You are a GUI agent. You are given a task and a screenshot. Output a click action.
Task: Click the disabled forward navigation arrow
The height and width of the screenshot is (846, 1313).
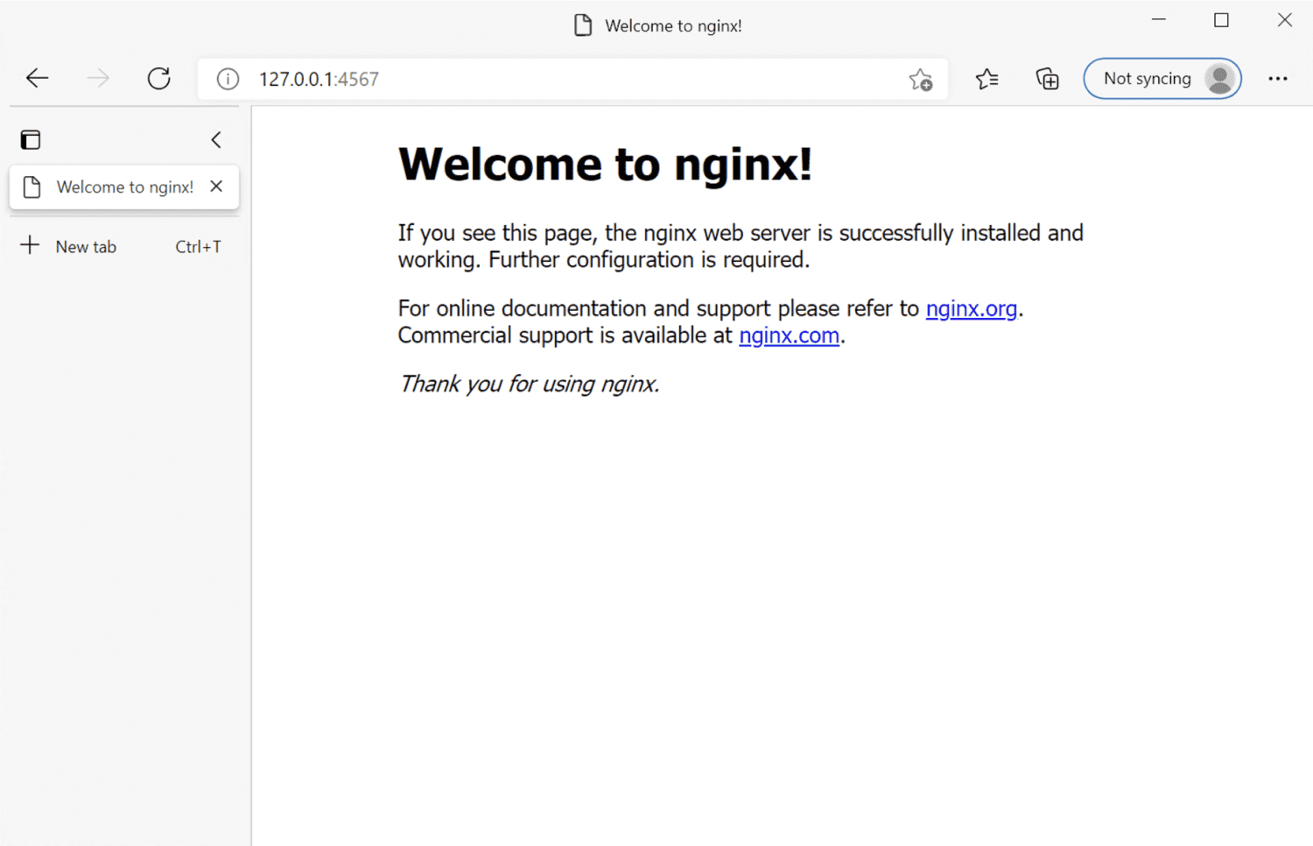tap(98, 78)
